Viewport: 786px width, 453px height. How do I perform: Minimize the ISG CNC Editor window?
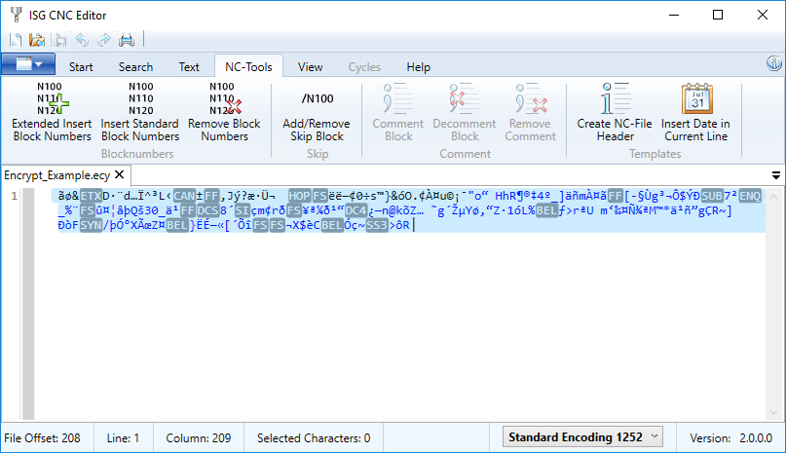point(674,15)
